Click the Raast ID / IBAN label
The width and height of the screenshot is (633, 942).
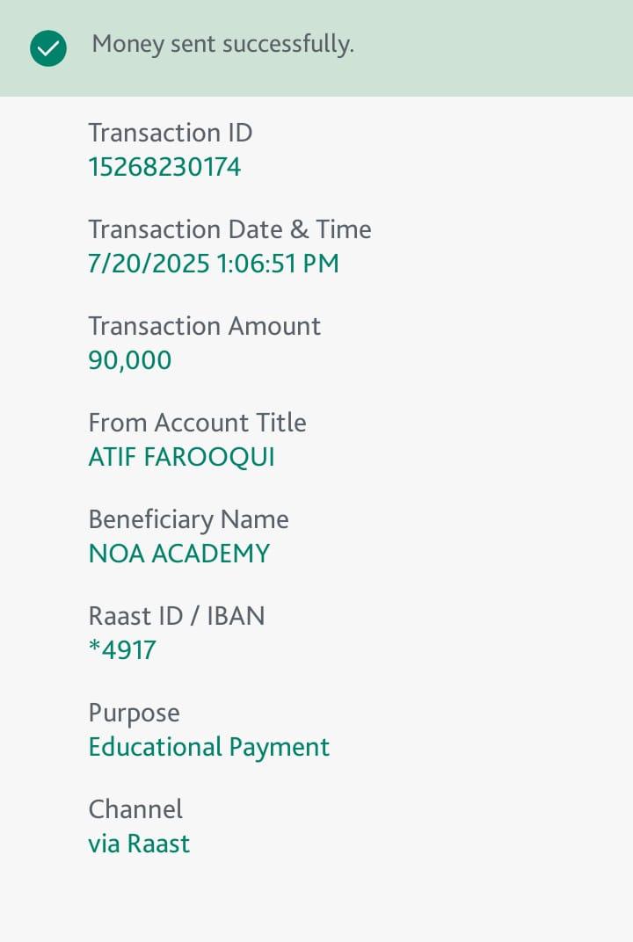[177, 616]
